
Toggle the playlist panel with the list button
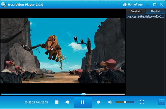[x=162, y=102]
